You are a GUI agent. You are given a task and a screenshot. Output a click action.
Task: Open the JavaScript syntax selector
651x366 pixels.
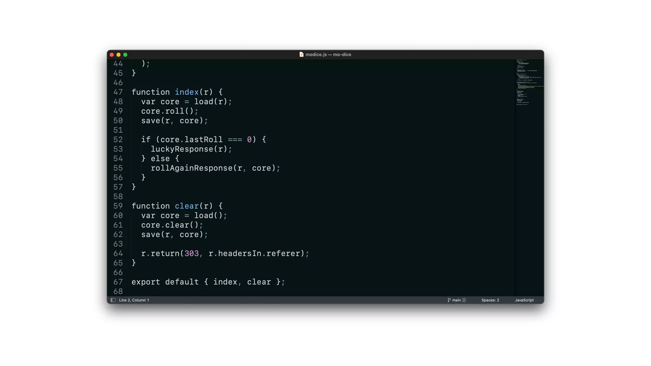coord(524,300)
